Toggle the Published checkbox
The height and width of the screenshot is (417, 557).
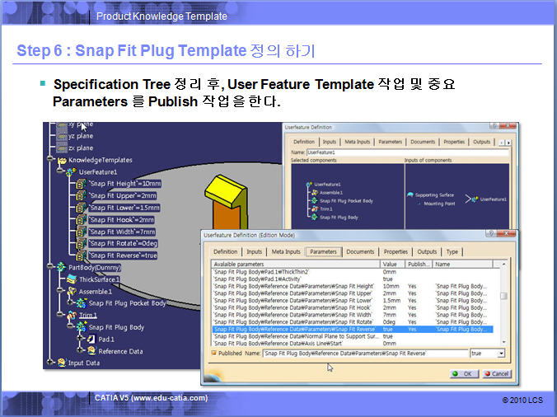[214, 353]
